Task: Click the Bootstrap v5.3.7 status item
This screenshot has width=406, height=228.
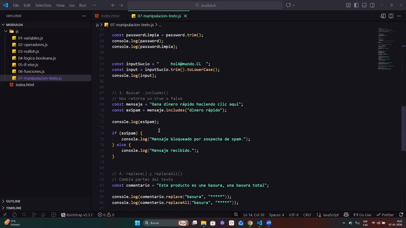Action: (x=77, y=215)
